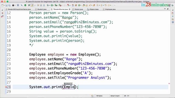Switch to the StudentWithoutInheritance.java tab

pyautogui.click(x=18, y=9)
